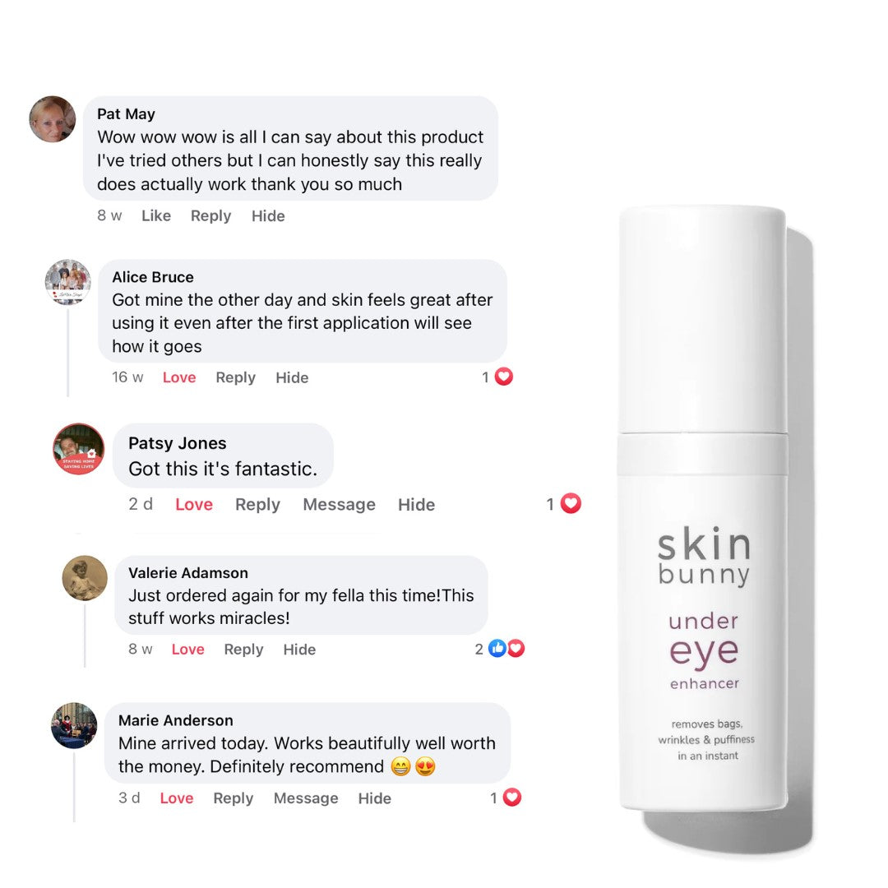Open Pat May's profile picture
Screen dimensions: 888x888
[x=52, y=119]
